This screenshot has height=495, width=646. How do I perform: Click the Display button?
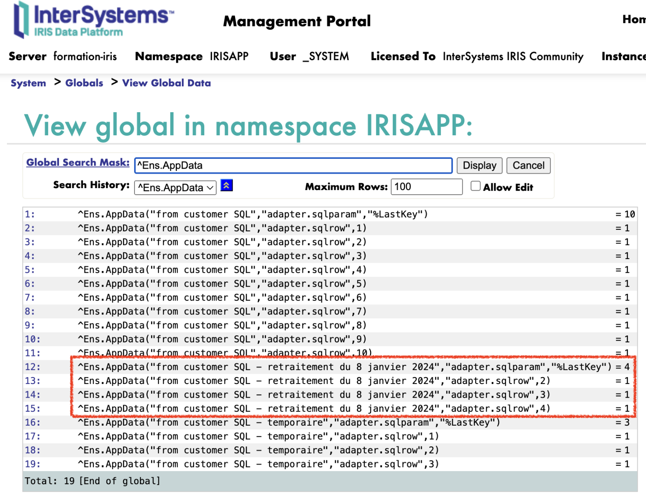coord(479,165)
